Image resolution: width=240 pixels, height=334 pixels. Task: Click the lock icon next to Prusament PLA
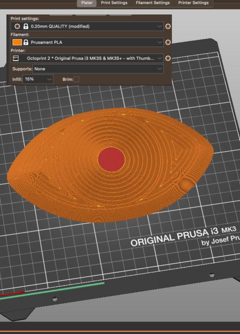tap(26, 42)
